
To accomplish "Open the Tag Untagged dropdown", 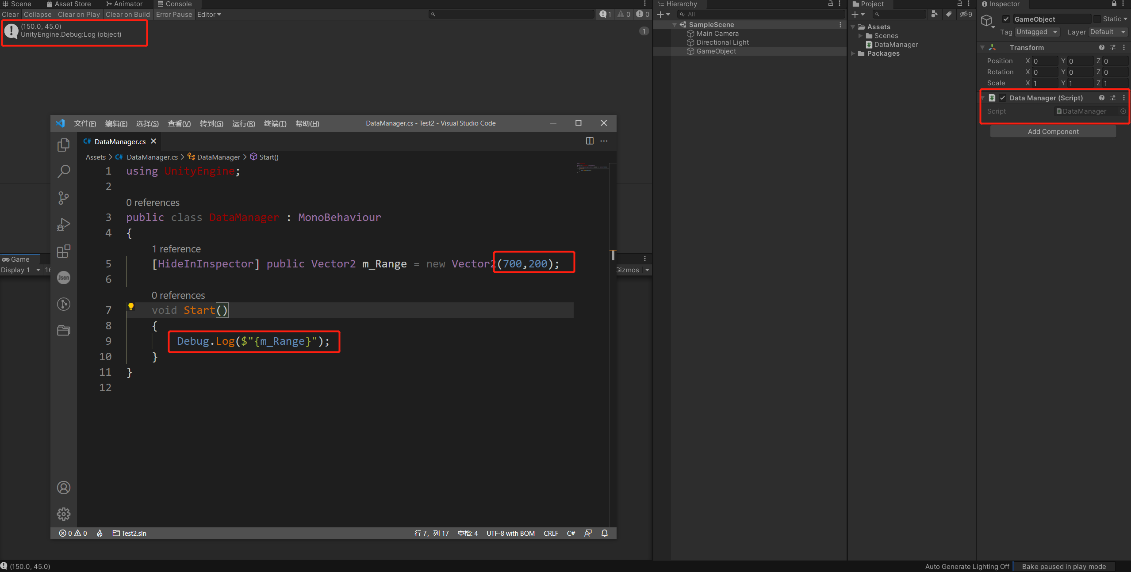I will click(x=1037, y=32).
